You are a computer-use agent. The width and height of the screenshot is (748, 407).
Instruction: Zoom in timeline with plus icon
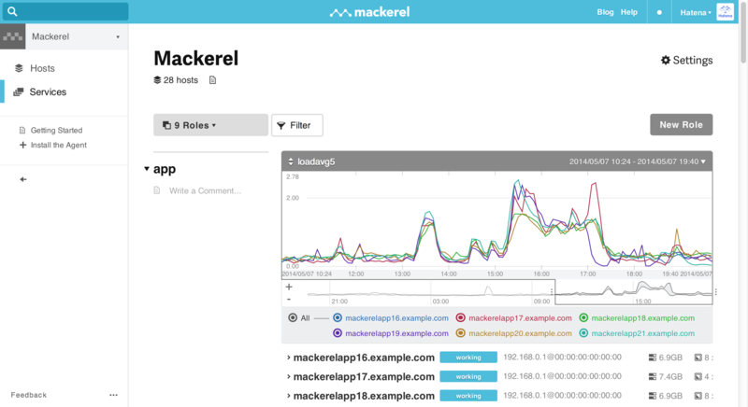click(x=289, y=287)
